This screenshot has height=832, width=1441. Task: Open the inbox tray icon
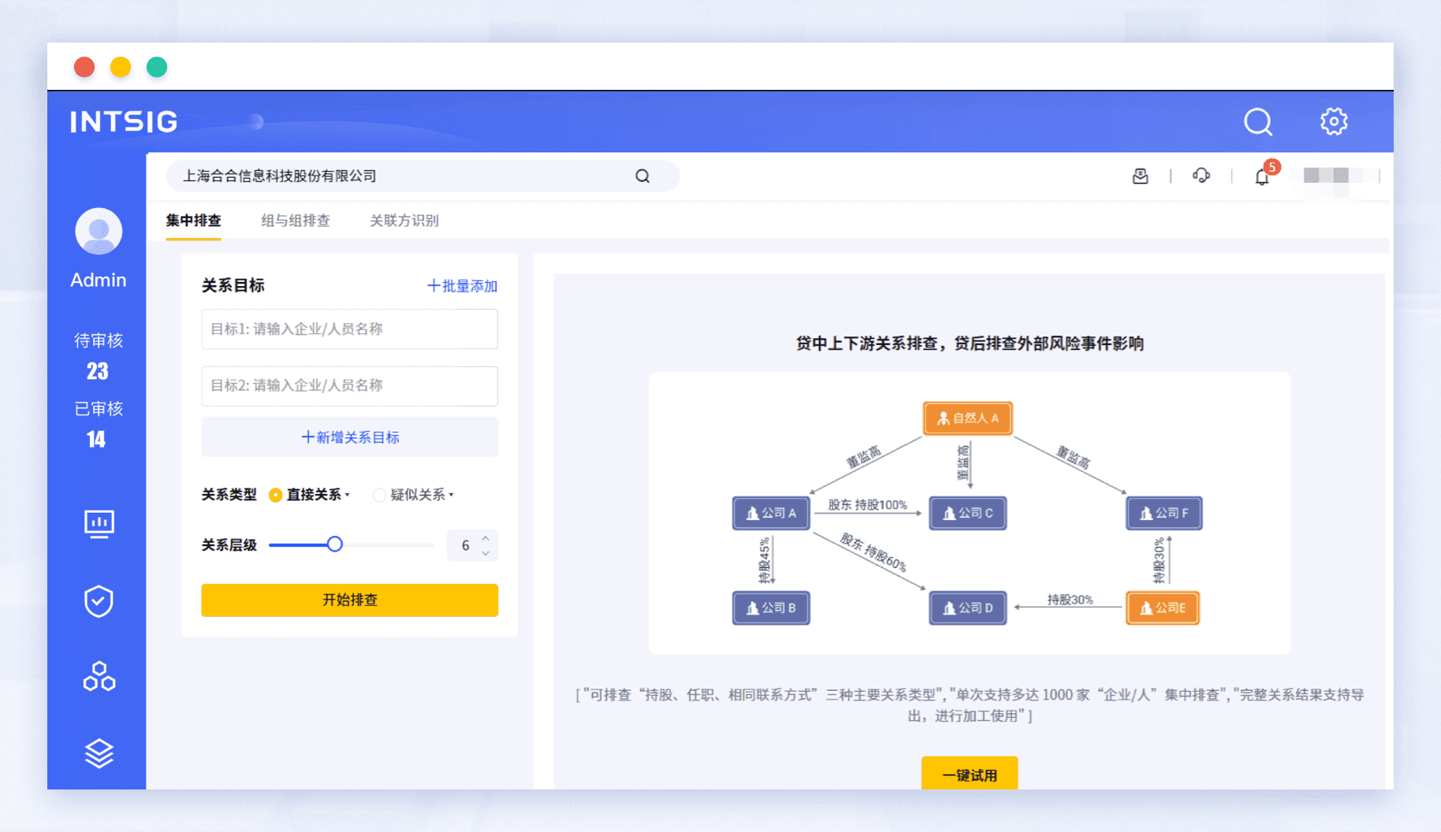pyautogui.click(x=1140, y=176)
